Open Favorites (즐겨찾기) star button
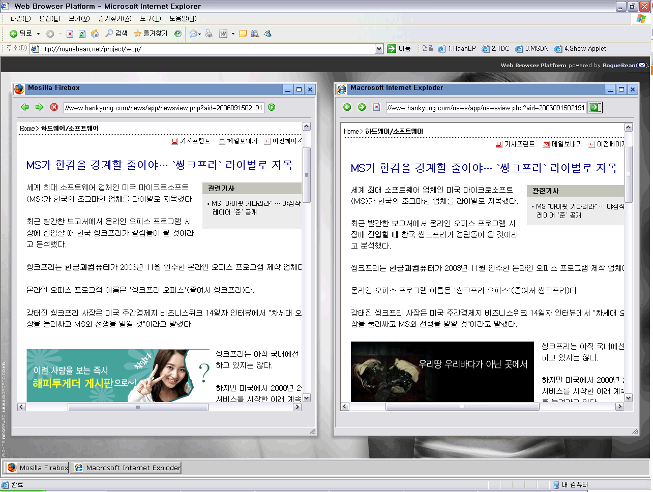Viewport: 653px width, 492px height. (x=151, y=34)
